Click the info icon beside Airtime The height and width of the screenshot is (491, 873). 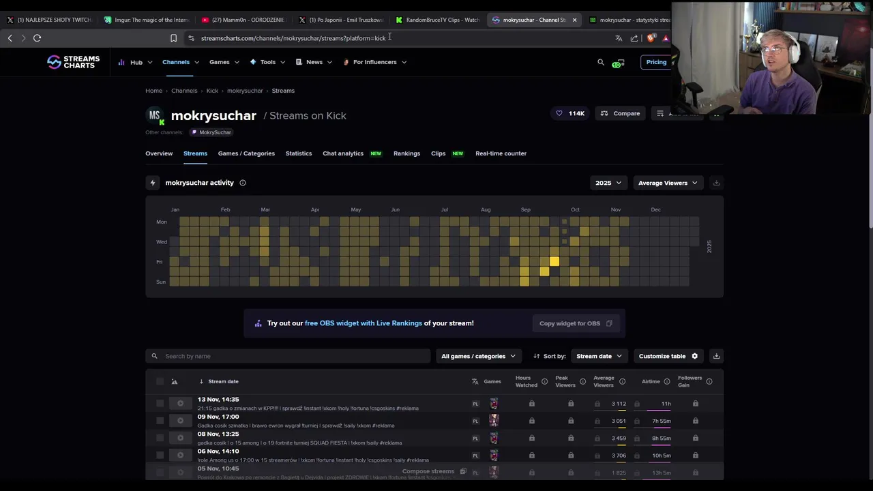667,382
